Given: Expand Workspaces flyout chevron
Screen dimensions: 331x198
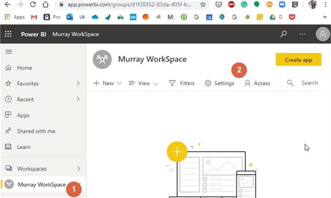Looking at the screenshot, I should click(79, 169).
